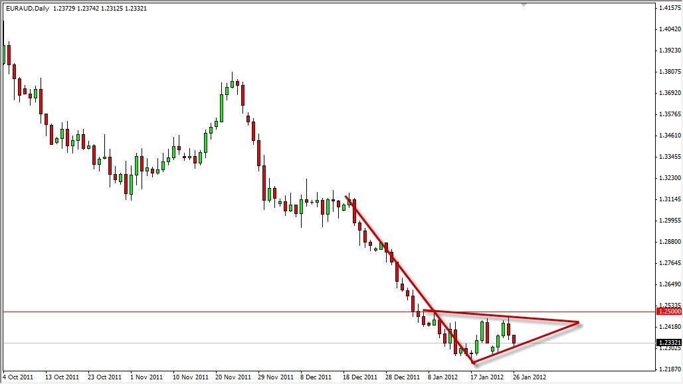Click the 1.41575 price axis label

(670, 8)
